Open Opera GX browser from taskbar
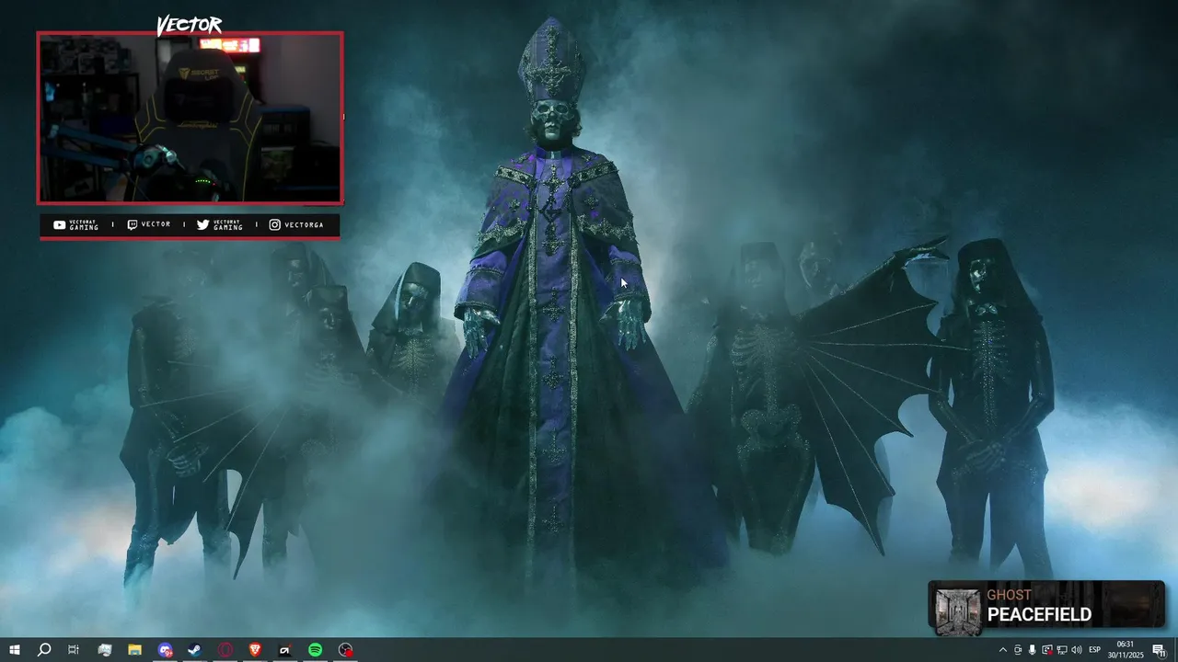 pos(225,650)
